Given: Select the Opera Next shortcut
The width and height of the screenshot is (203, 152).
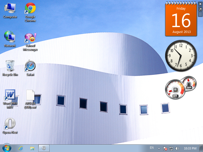Looking at the screenshot, I should point(10,126).
